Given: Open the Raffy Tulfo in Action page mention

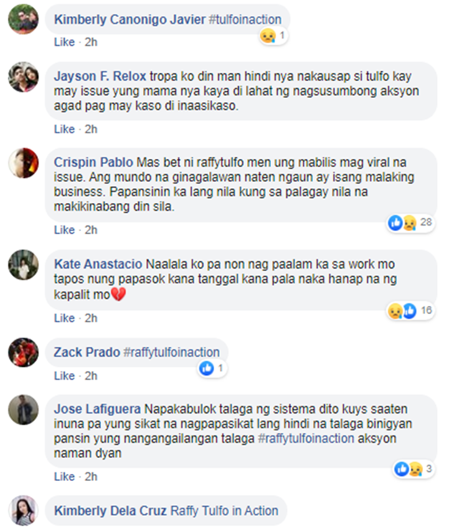Looking at the screenshot, I should (x=224, y=511).
